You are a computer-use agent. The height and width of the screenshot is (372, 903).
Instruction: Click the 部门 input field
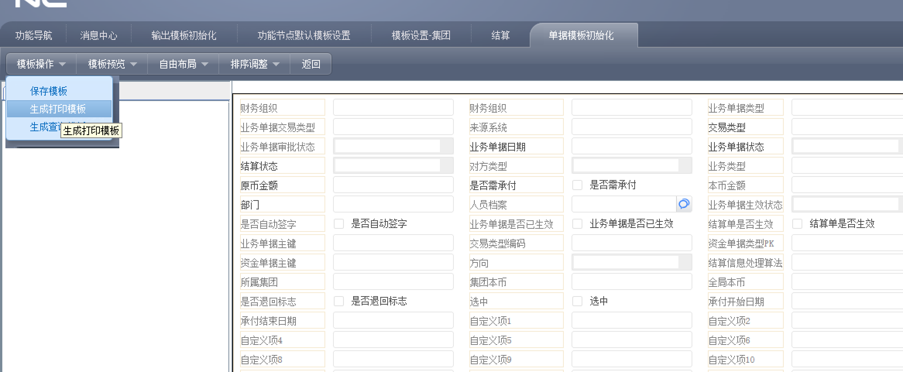coord(393,204)
